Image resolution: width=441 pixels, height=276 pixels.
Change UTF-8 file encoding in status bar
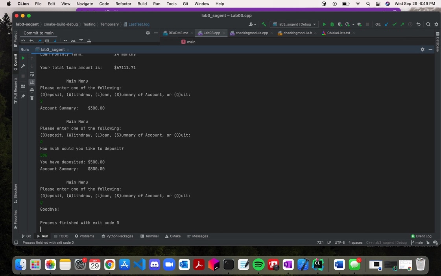tap(340, 243)
